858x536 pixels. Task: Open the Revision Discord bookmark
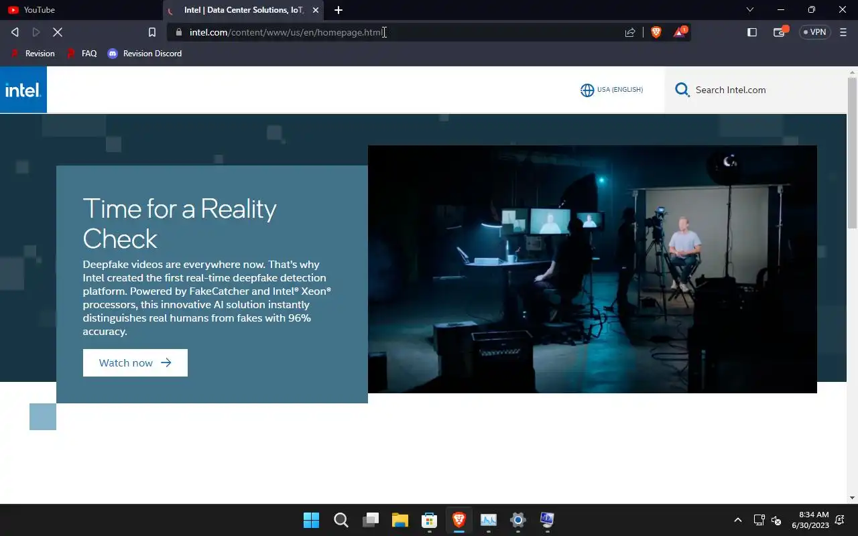pos(145,54)
